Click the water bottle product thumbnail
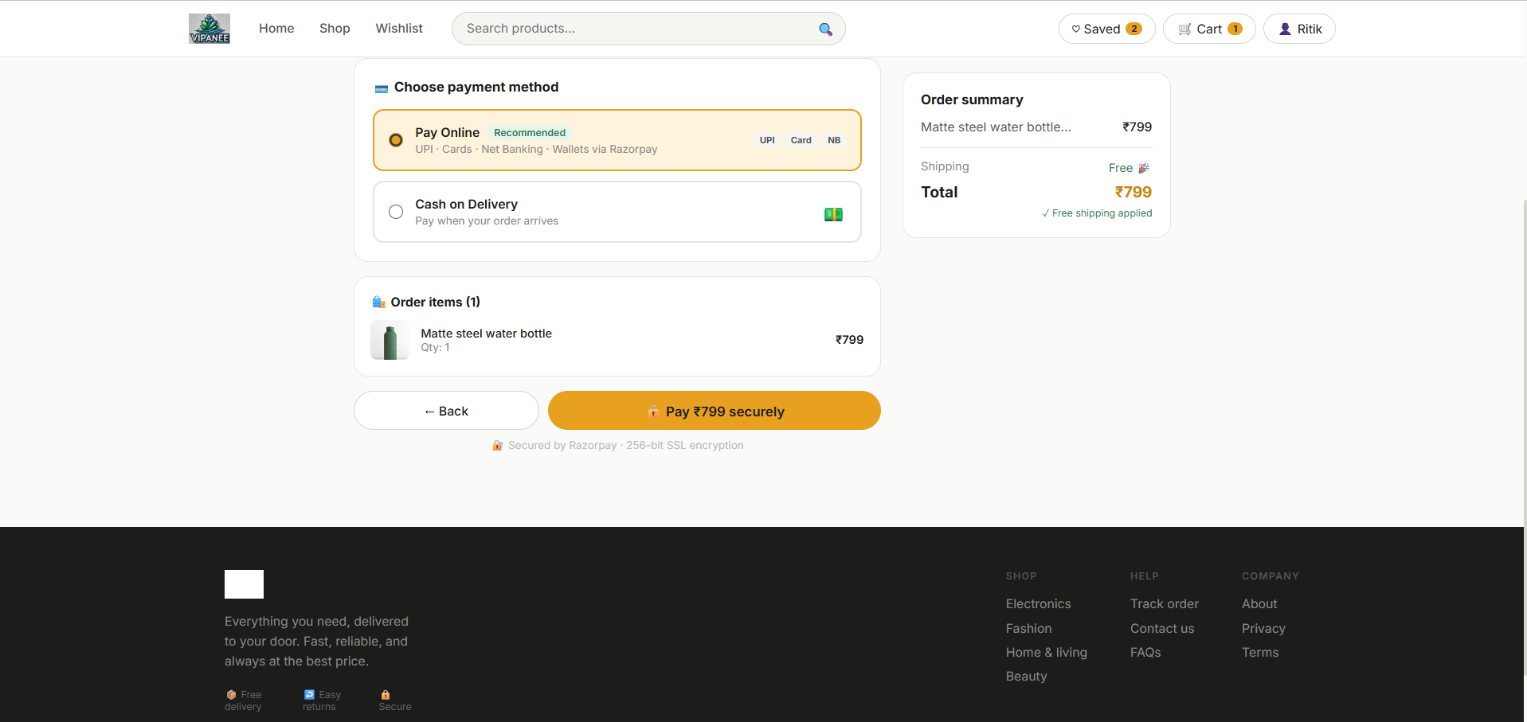 pyautogui.click(x=390, y=340)
